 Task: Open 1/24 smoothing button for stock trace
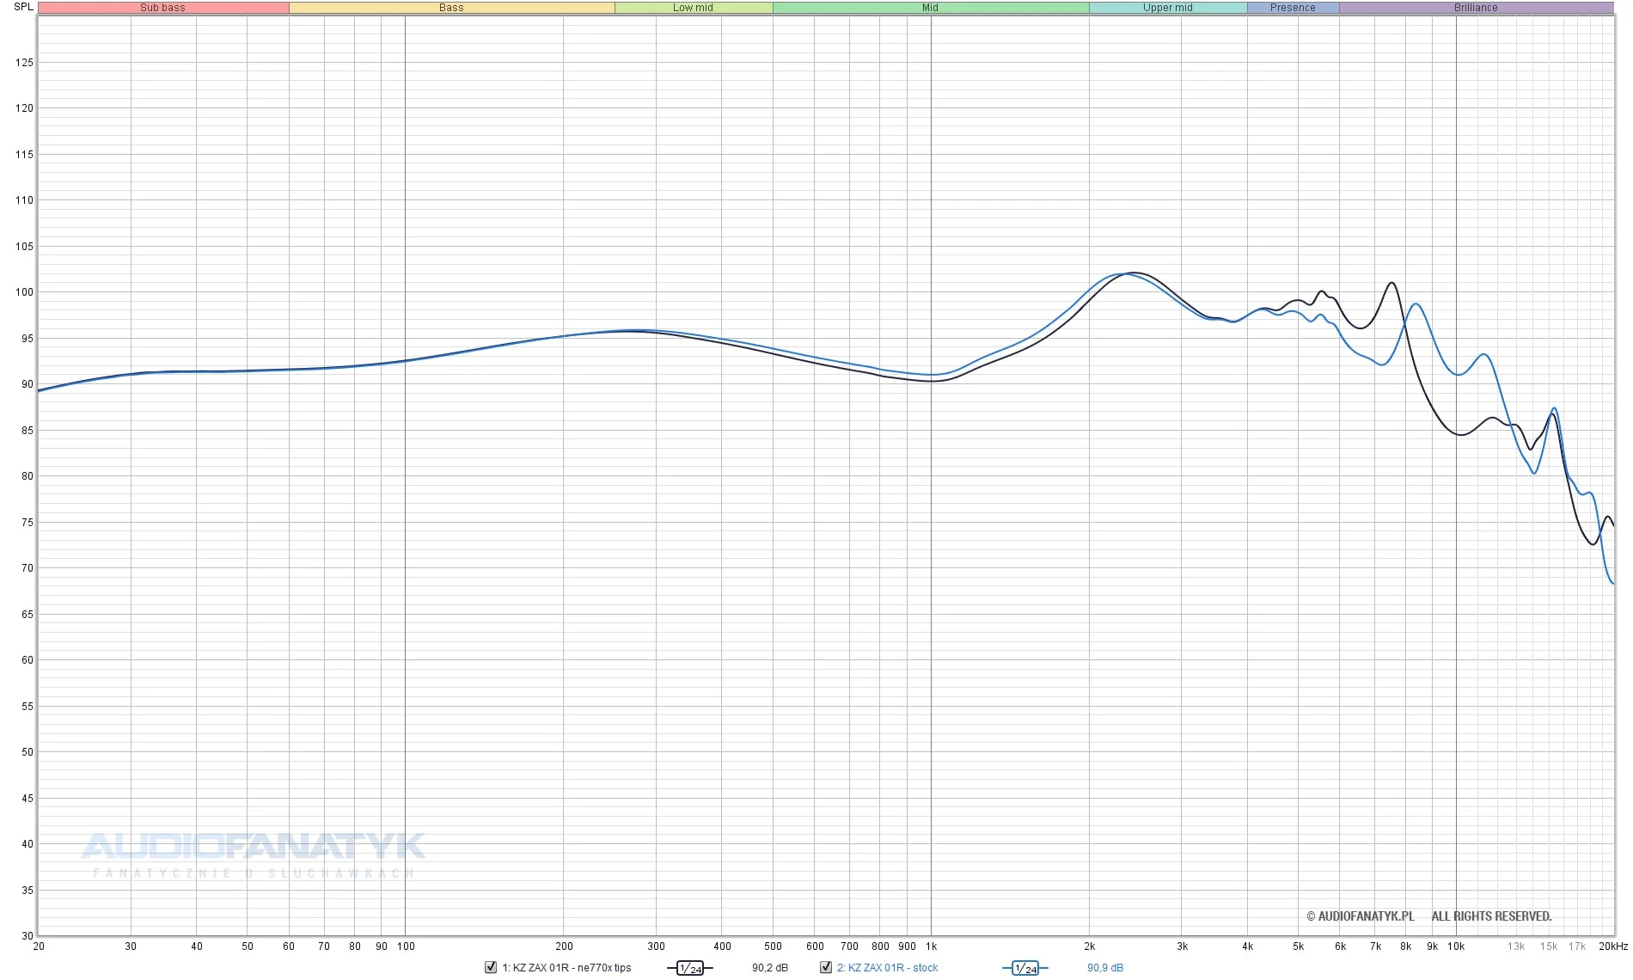click(x=1025, y=968)
